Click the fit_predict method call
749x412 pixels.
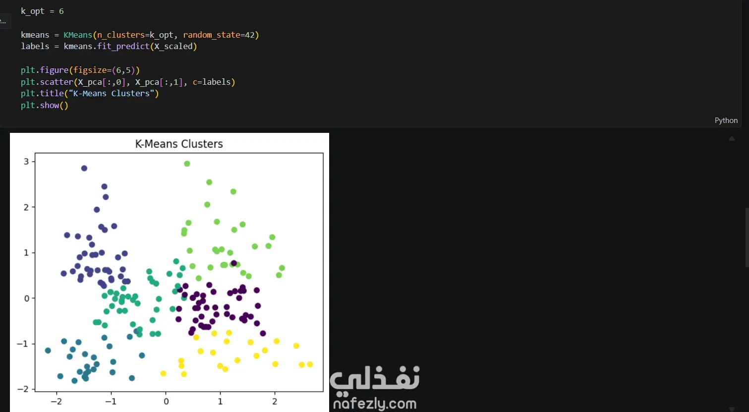[x=123, y=46]
